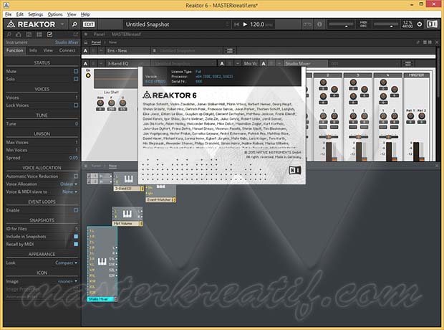
Task: Click the Native Instruments NI logo in header
Action: tap(432, 24)
